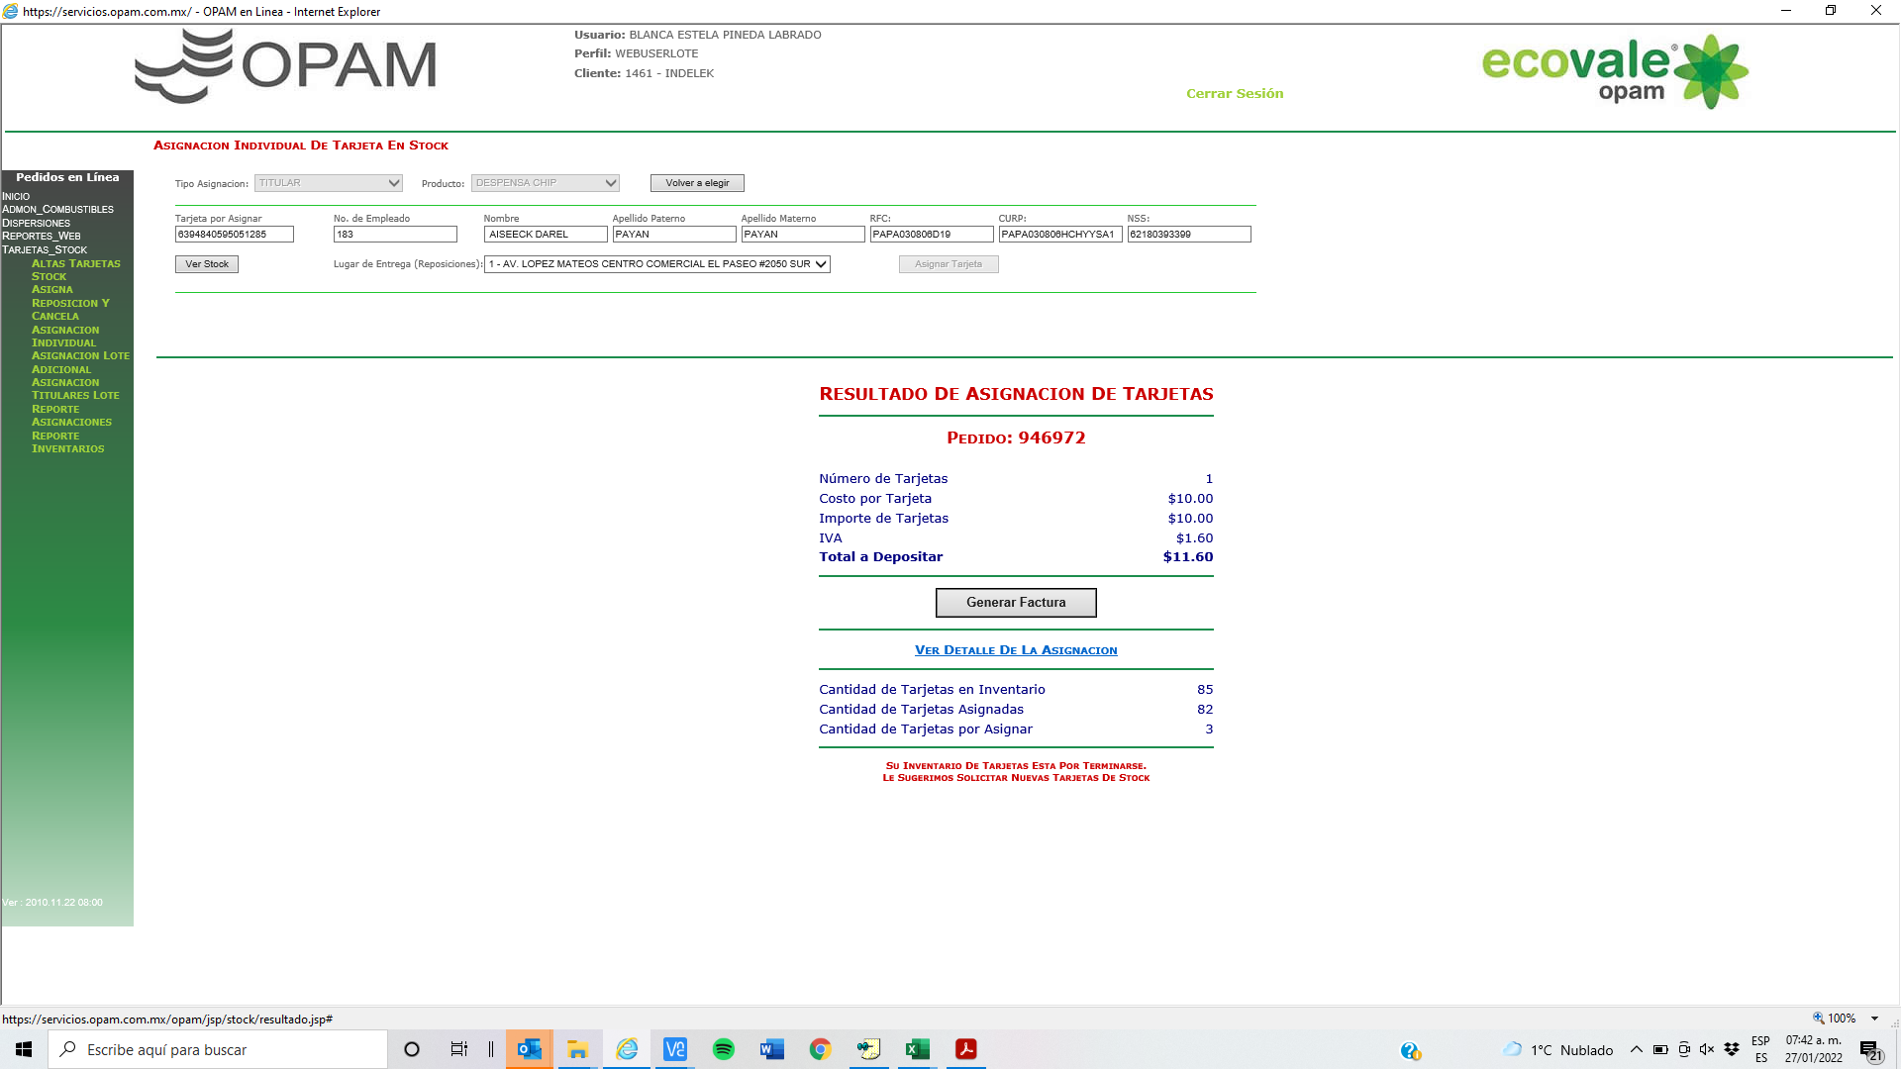Expand Lugar de Entrega dropdown
Viewport: 1901px width, 1069px height.
(x=657, y=264)
